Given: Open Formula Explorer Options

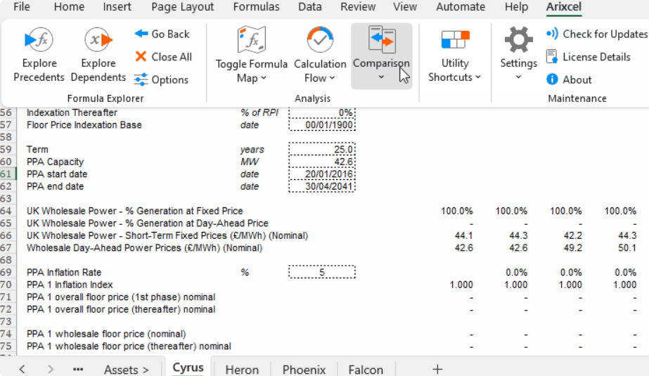Looking at the screenshot, I should pyautogui.click(x=161, y=79).
